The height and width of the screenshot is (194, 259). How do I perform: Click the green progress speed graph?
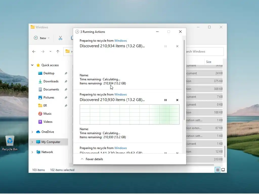tap(129, 114)
